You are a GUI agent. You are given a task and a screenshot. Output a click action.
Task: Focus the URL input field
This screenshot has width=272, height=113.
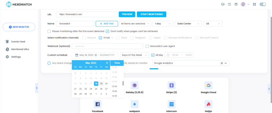click(x=87, y=14)
